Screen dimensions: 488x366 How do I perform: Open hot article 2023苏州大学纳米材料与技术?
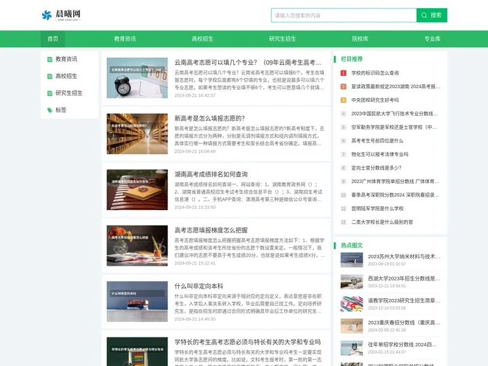[404, 256]
